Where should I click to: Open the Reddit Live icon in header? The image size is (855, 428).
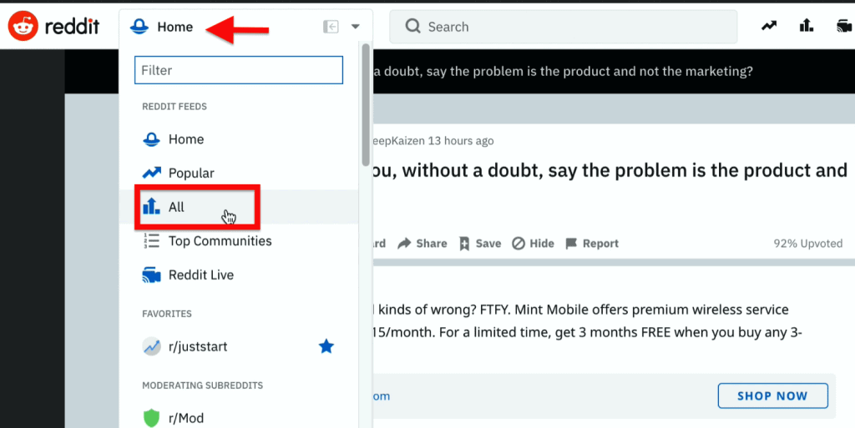[845, 26]
